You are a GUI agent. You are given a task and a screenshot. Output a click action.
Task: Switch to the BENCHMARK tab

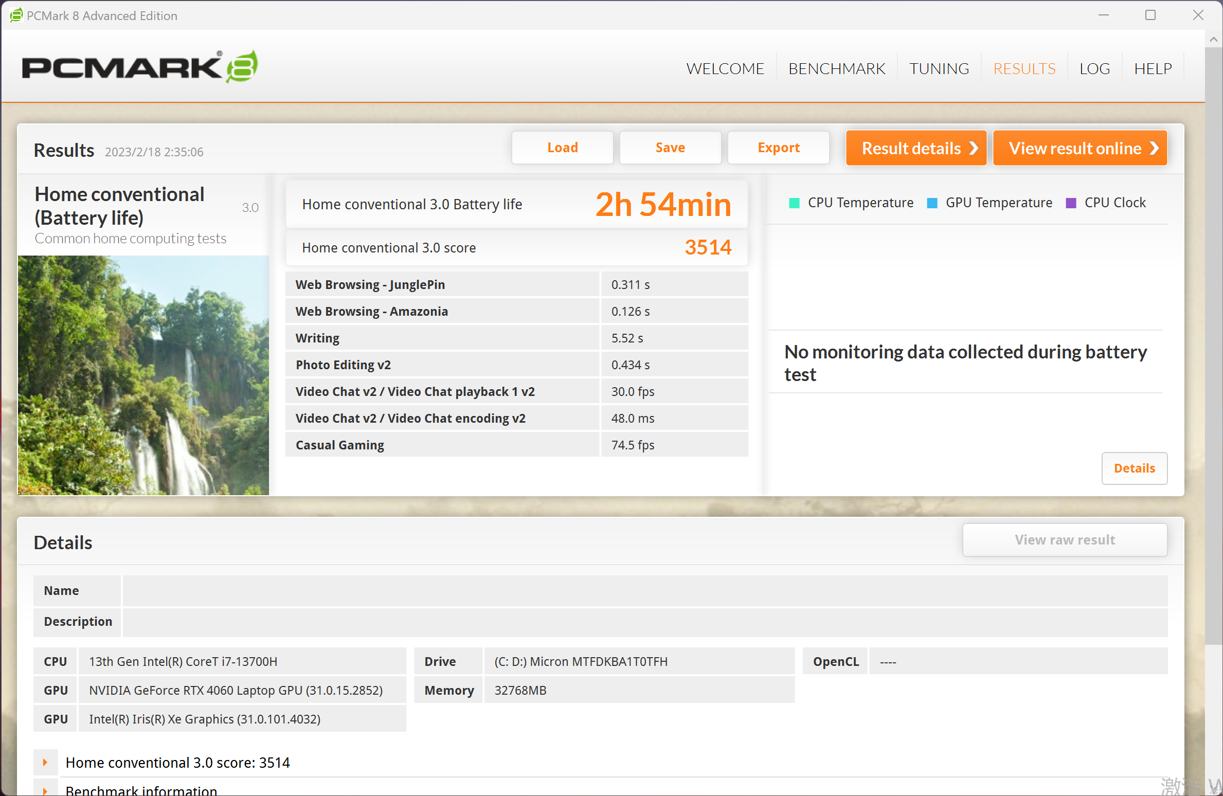point(836,68)
